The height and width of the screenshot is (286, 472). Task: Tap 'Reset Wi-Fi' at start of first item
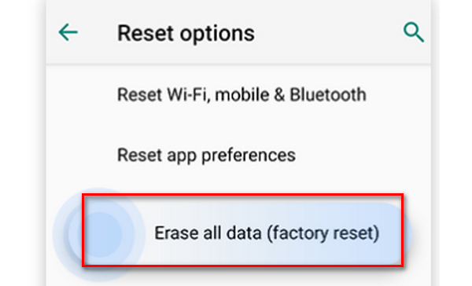pyautogui.click(x=163, y=95)
